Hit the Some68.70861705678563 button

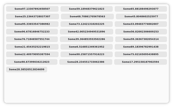[87, 17]
